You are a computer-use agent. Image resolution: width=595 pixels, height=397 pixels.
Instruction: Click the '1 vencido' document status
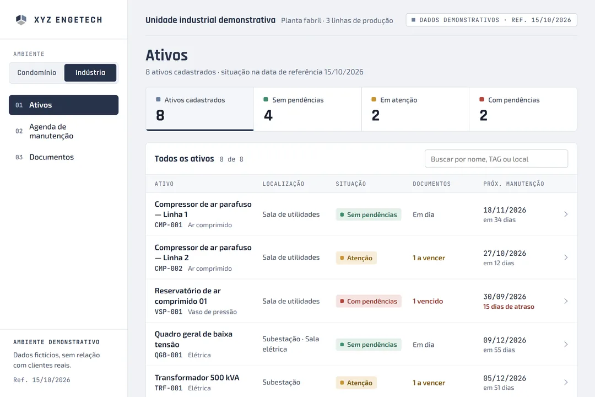coord(428,301)
